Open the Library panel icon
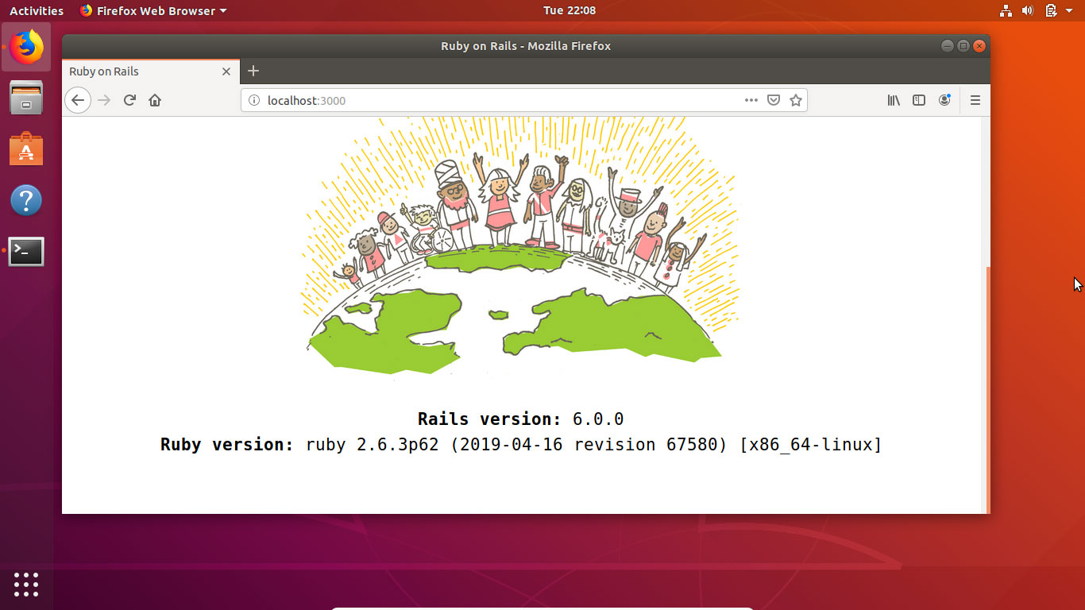 (894, 100)
